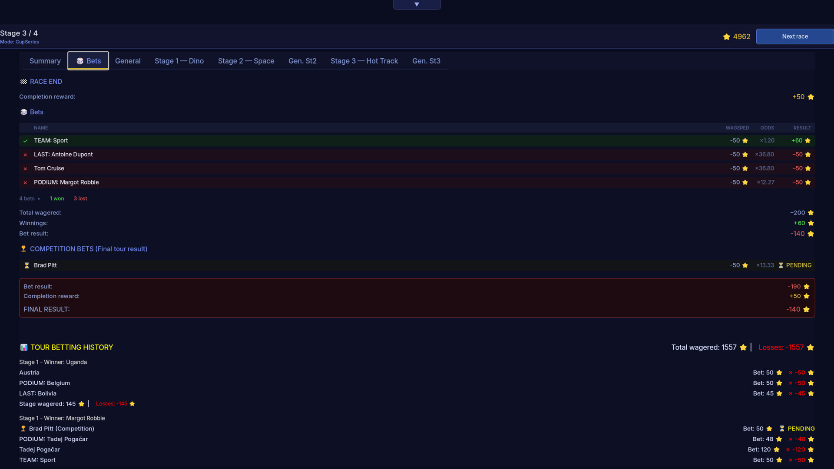
Task: Click TEAM: Sport history entry at bottom
Action: coord(37,460)
